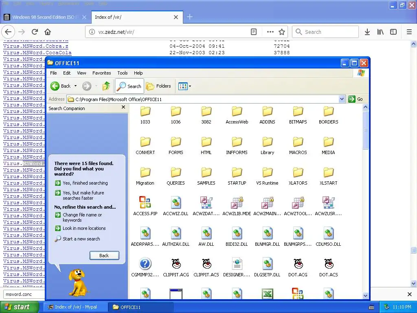The width and height of the screenshot is (417, 313).
Task: Select the ACCWIZ.DLL file
Action: [x=176, y=203]
